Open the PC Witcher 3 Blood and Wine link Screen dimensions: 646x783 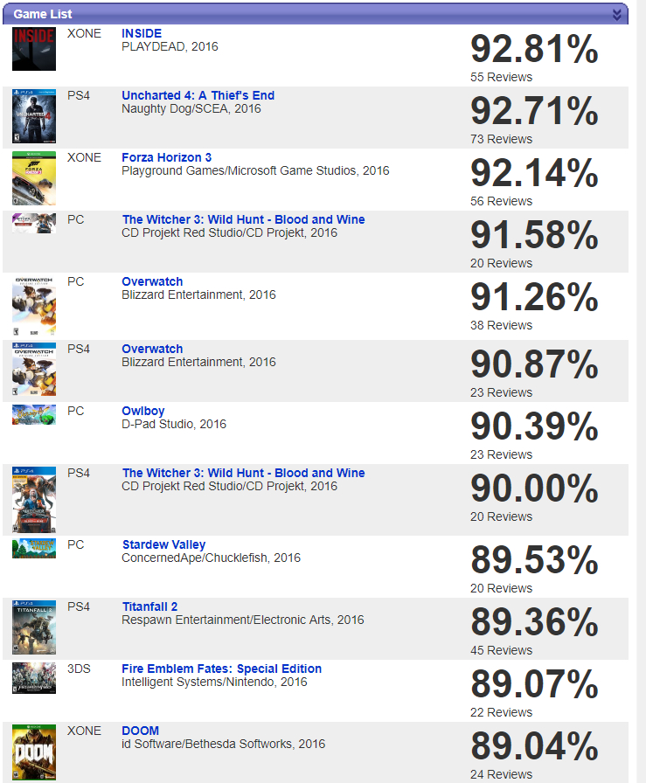(243, 219)
